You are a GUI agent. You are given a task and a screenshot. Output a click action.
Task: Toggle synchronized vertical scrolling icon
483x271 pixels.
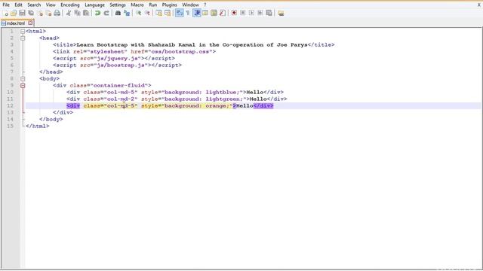(158, 13)
